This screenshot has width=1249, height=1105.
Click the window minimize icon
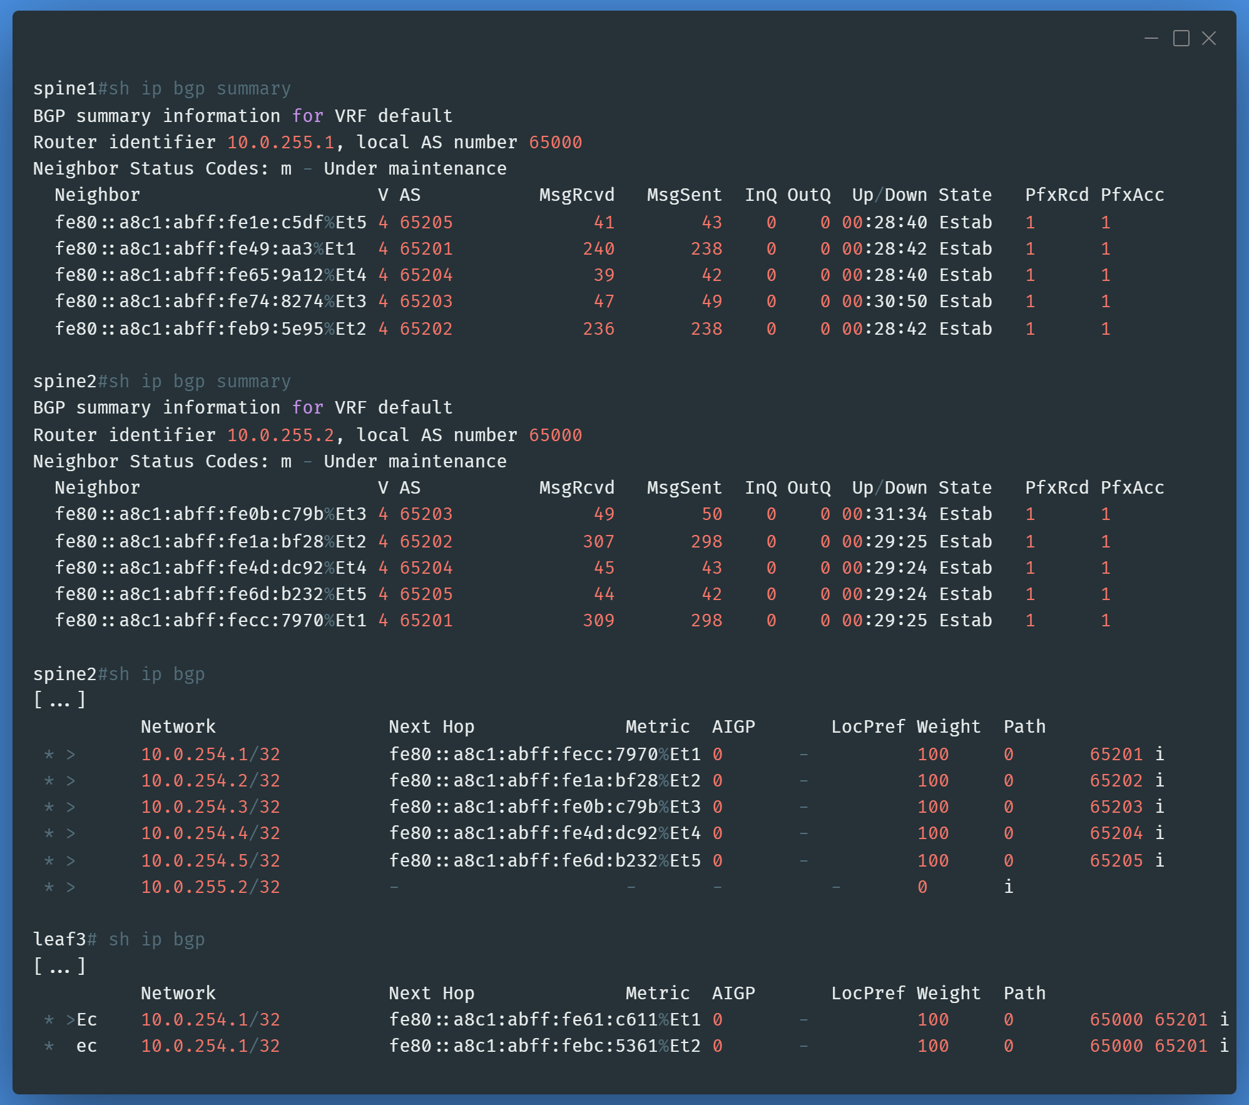(1151, 39)
